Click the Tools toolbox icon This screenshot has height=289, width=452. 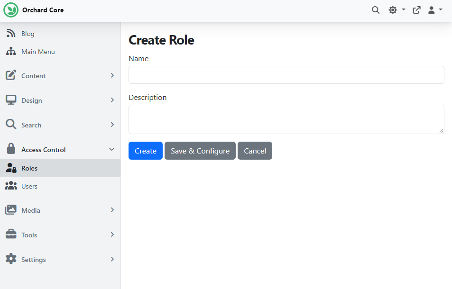tap(11, 234)
